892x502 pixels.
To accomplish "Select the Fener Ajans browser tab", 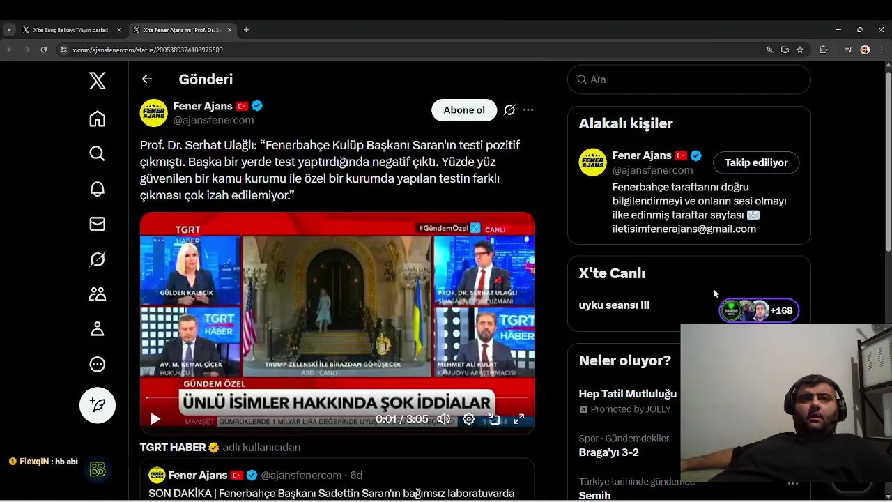I will 183,30.
